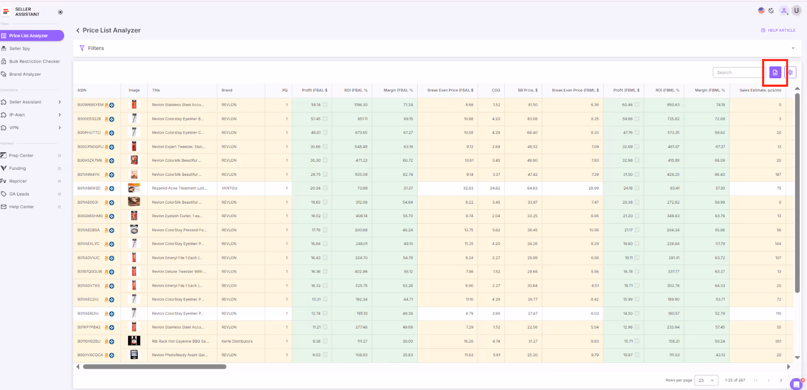The image size is (807, 390).
Task: Click thumbnail for Revlon PhotoReady Avant Gar
Action: click(134, 355)
